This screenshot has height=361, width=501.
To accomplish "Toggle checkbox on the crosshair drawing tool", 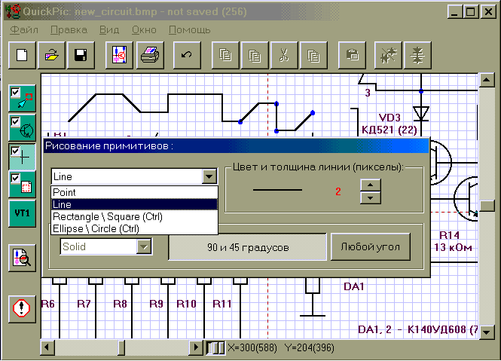I will 15,151.
